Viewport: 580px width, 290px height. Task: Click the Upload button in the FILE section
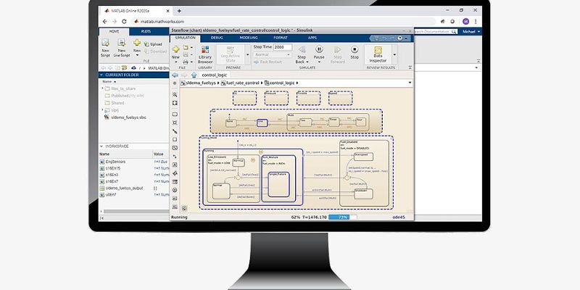pyautogui.click(x=153, y=44)
